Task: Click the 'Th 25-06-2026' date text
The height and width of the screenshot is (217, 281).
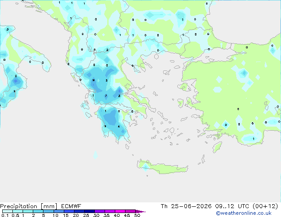Action: tap(186, 206)
